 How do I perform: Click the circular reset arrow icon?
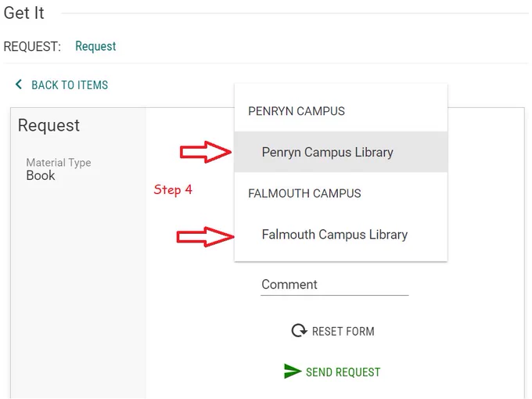point(299,330)
